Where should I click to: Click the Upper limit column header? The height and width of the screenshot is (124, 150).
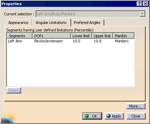tap(102, 36)
